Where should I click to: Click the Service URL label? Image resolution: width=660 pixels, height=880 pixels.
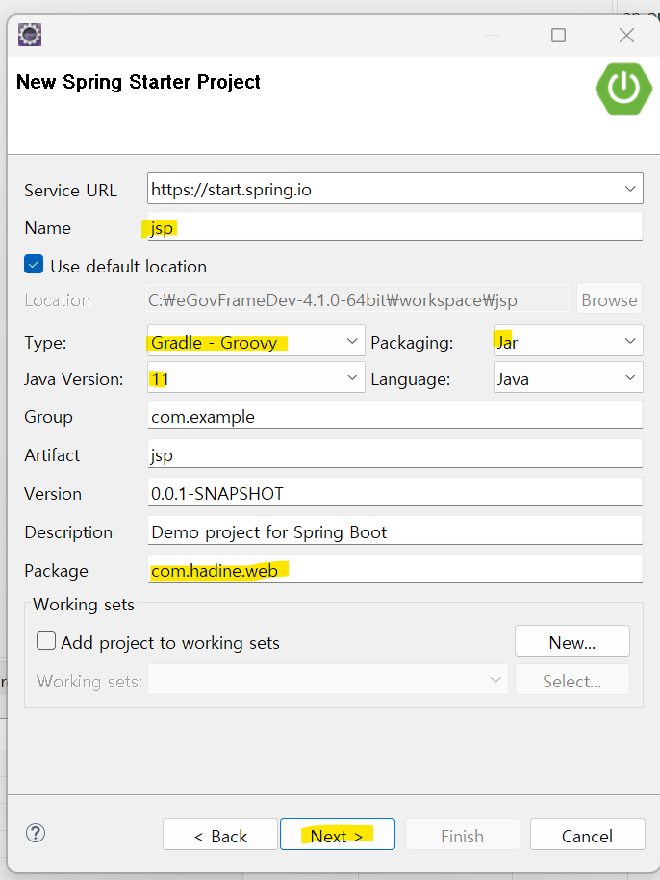coord(70,191)
